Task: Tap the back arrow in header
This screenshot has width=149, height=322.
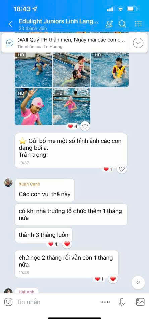Action: (10, 24)
